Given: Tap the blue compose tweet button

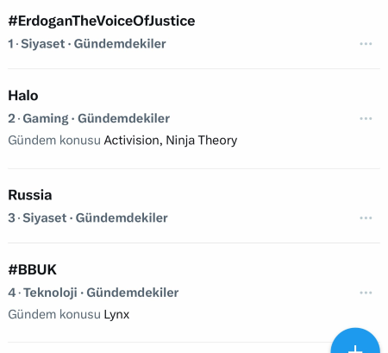Looking at the screenshot, I should click(x=355, y=342).
